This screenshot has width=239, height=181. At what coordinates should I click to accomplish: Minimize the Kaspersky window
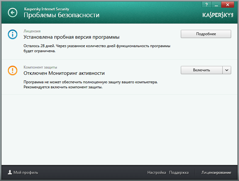click(216, 5)
